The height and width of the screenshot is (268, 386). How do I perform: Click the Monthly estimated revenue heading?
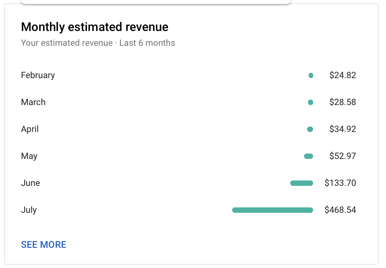(94, 27)
